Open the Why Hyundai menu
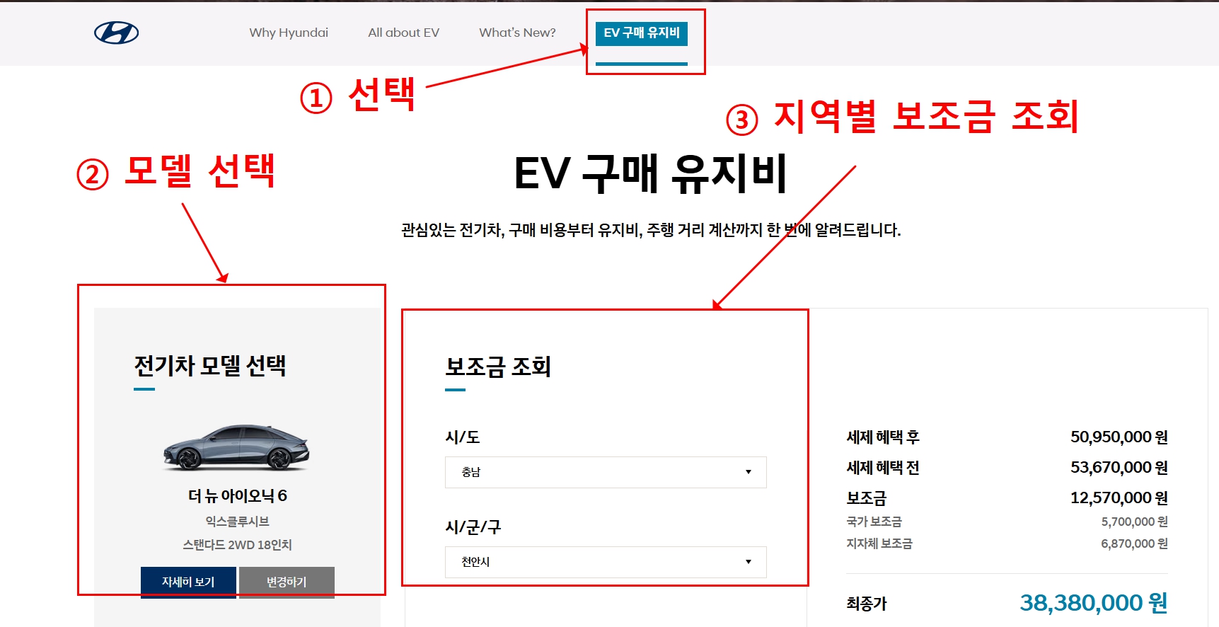The width and height of the screenshot is (1219, 627). [289, 33]
